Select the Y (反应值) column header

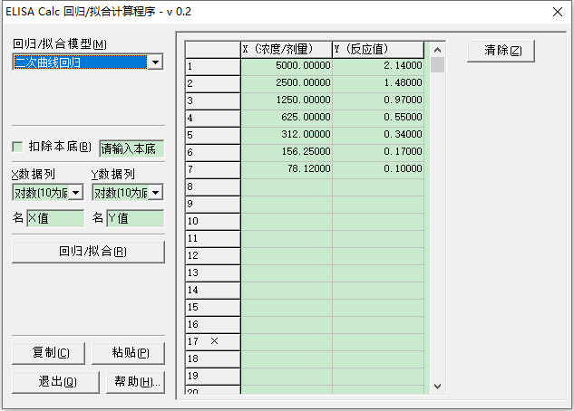coord(378,49)
